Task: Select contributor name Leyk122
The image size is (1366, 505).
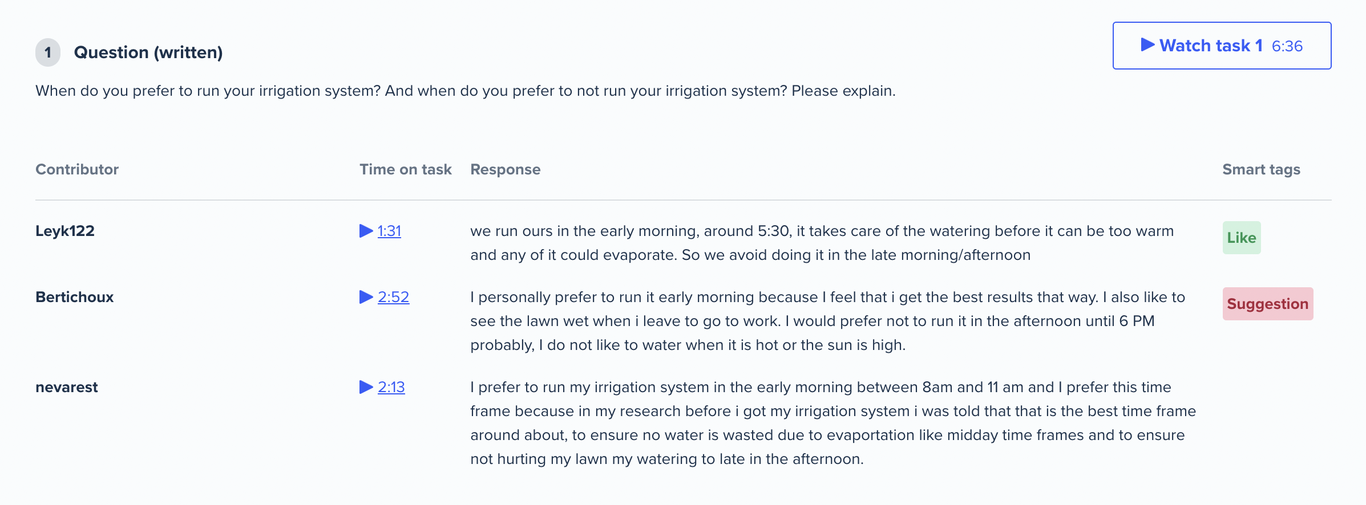Action: click(65, 231)
